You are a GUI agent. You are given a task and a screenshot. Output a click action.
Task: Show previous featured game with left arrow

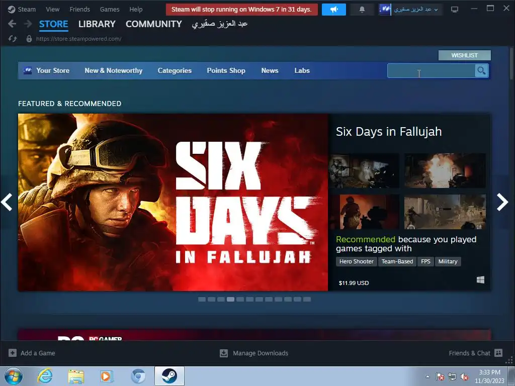coord(7,202)
